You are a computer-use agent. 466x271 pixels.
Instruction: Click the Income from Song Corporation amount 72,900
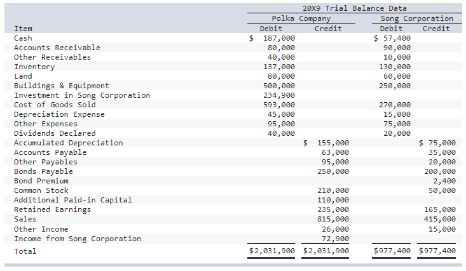pyautogui.click(x=335, y=239)
